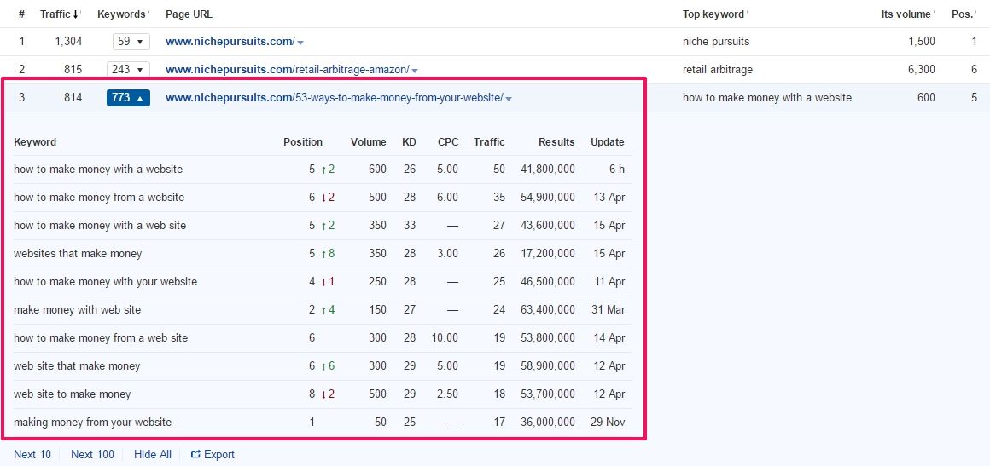Select keyword 'websites that make money'
Screen dimensions: 990x466
[x=78, y=254]
